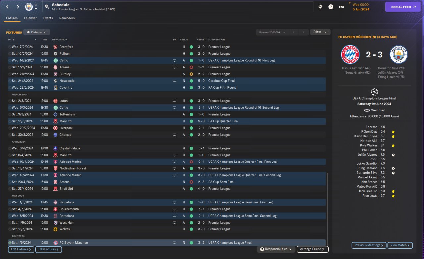Open the FM menu icon

click(x=341, y=7)
